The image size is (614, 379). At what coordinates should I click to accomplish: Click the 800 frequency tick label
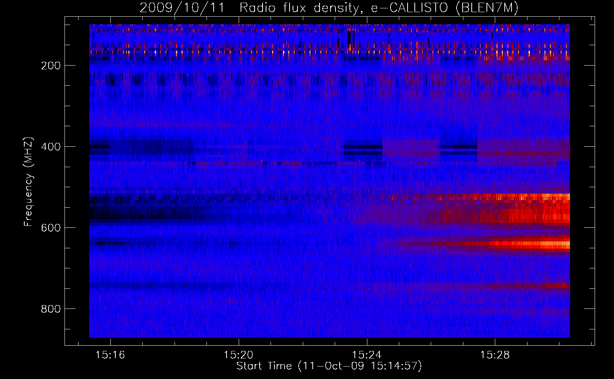click(51, 309)
